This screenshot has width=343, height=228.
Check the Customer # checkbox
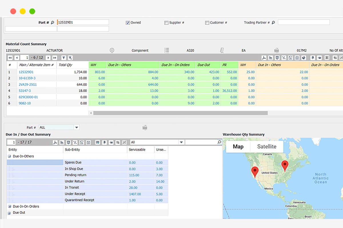click(x=207, y=23)
